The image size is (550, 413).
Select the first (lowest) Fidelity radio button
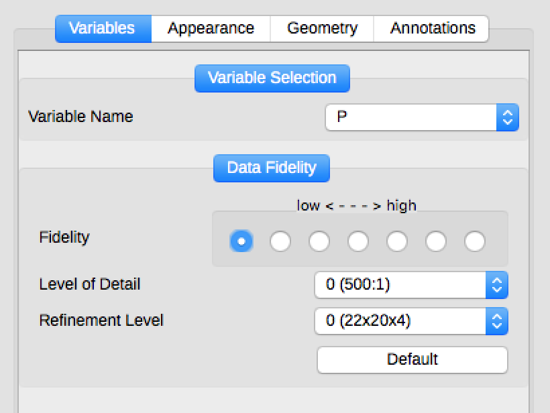(241, 241)
